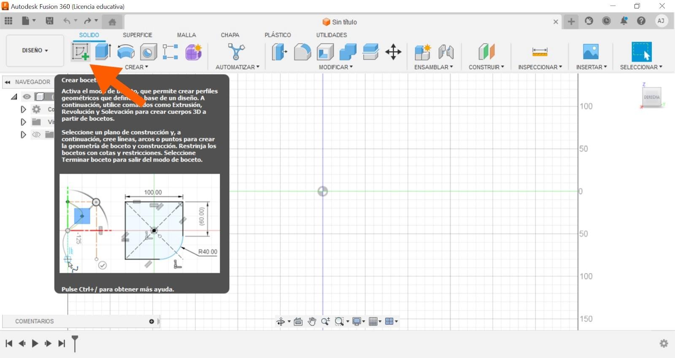
Task: Activate the Select tool icon
Action: pos(641,52)
